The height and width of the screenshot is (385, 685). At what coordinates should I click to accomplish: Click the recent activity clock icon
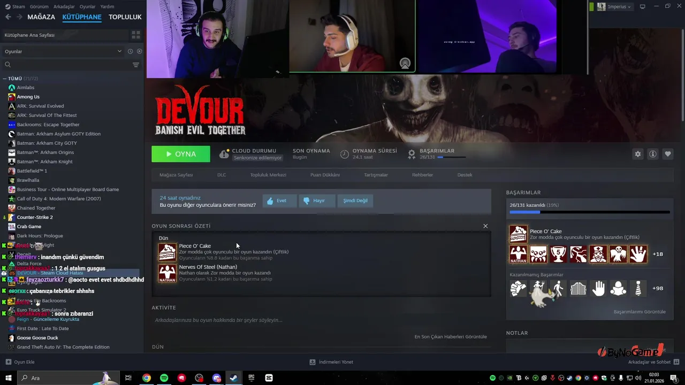[130, 51]
